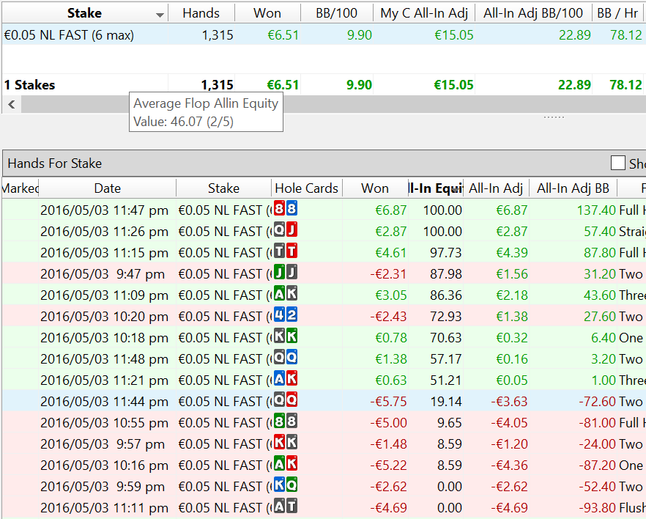Click the 1.00 All-In Adj BB value

(604, 380)
